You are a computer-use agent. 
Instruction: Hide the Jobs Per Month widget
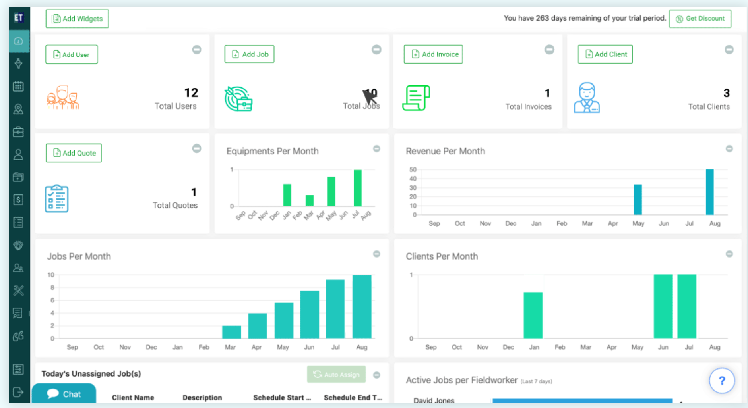coord(376,254)
